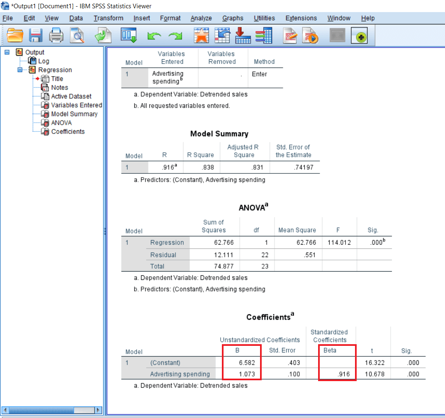Print the output via the printer icon

[56, 35]
